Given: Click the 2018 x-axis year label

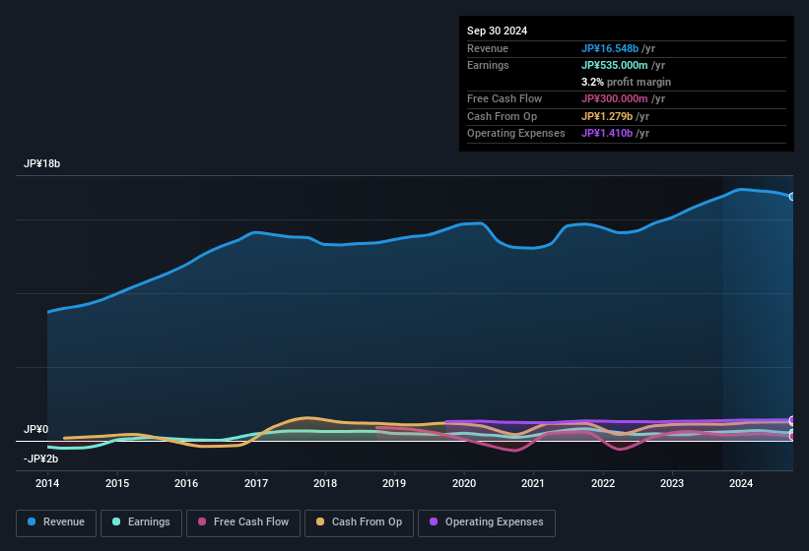Looking at the screenshot, I should [x=325, y=483].
